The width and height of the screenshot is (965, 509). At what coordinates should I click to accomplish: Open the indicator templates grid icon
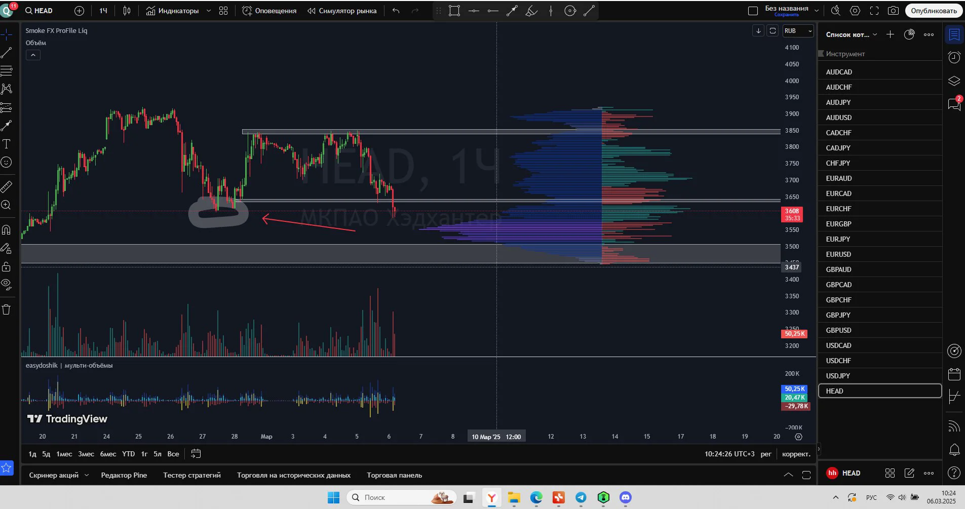(x=223, y=11)
